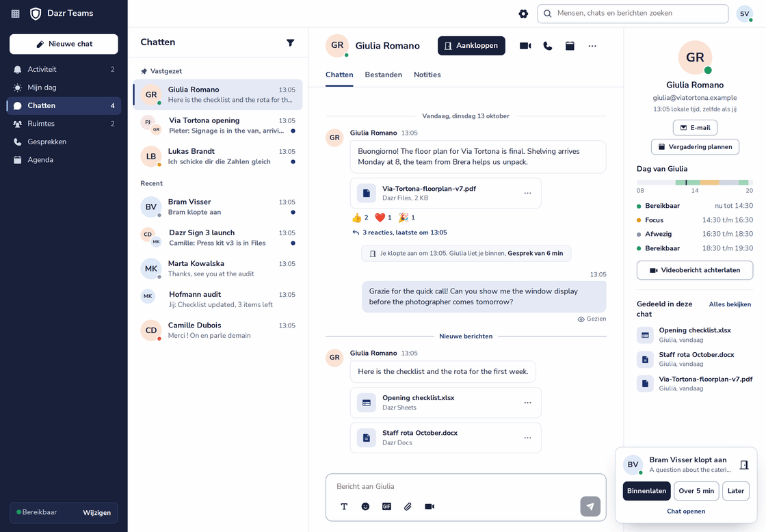766x532 pixels.
Task: Toggle the thumbs up reaction
Action: click(x=360, y=217)
